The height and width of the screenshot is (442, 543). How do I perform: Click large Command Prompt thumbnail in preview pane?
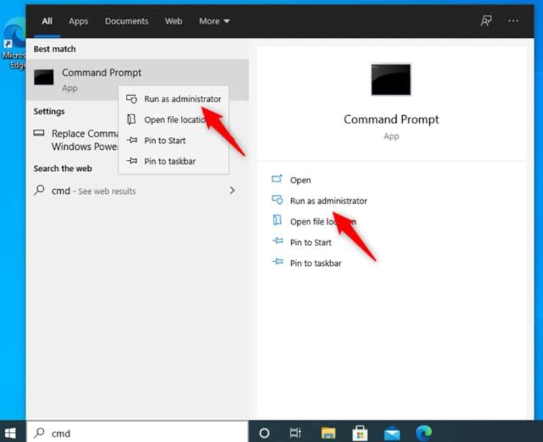point(391,79)
